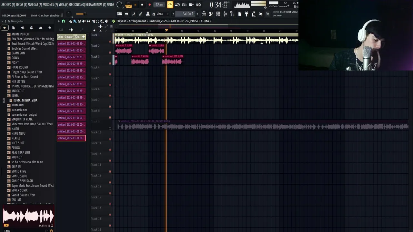Select the Slice tool in Playlist
This screenshot has height=232, width=413.
[x=93, y=21]
